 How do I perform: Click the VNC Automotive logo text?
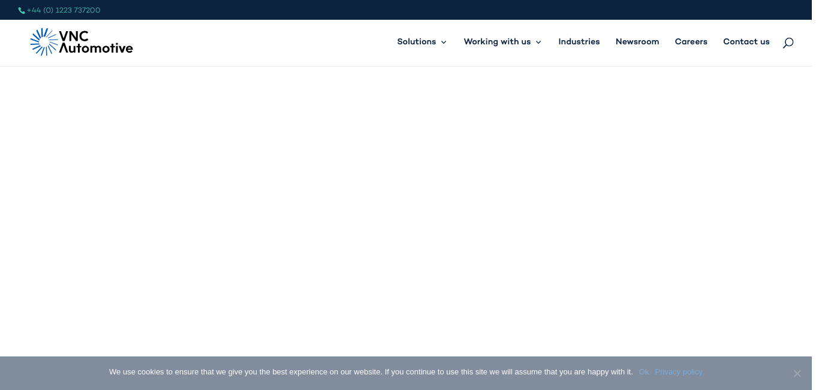click(96, 42)
